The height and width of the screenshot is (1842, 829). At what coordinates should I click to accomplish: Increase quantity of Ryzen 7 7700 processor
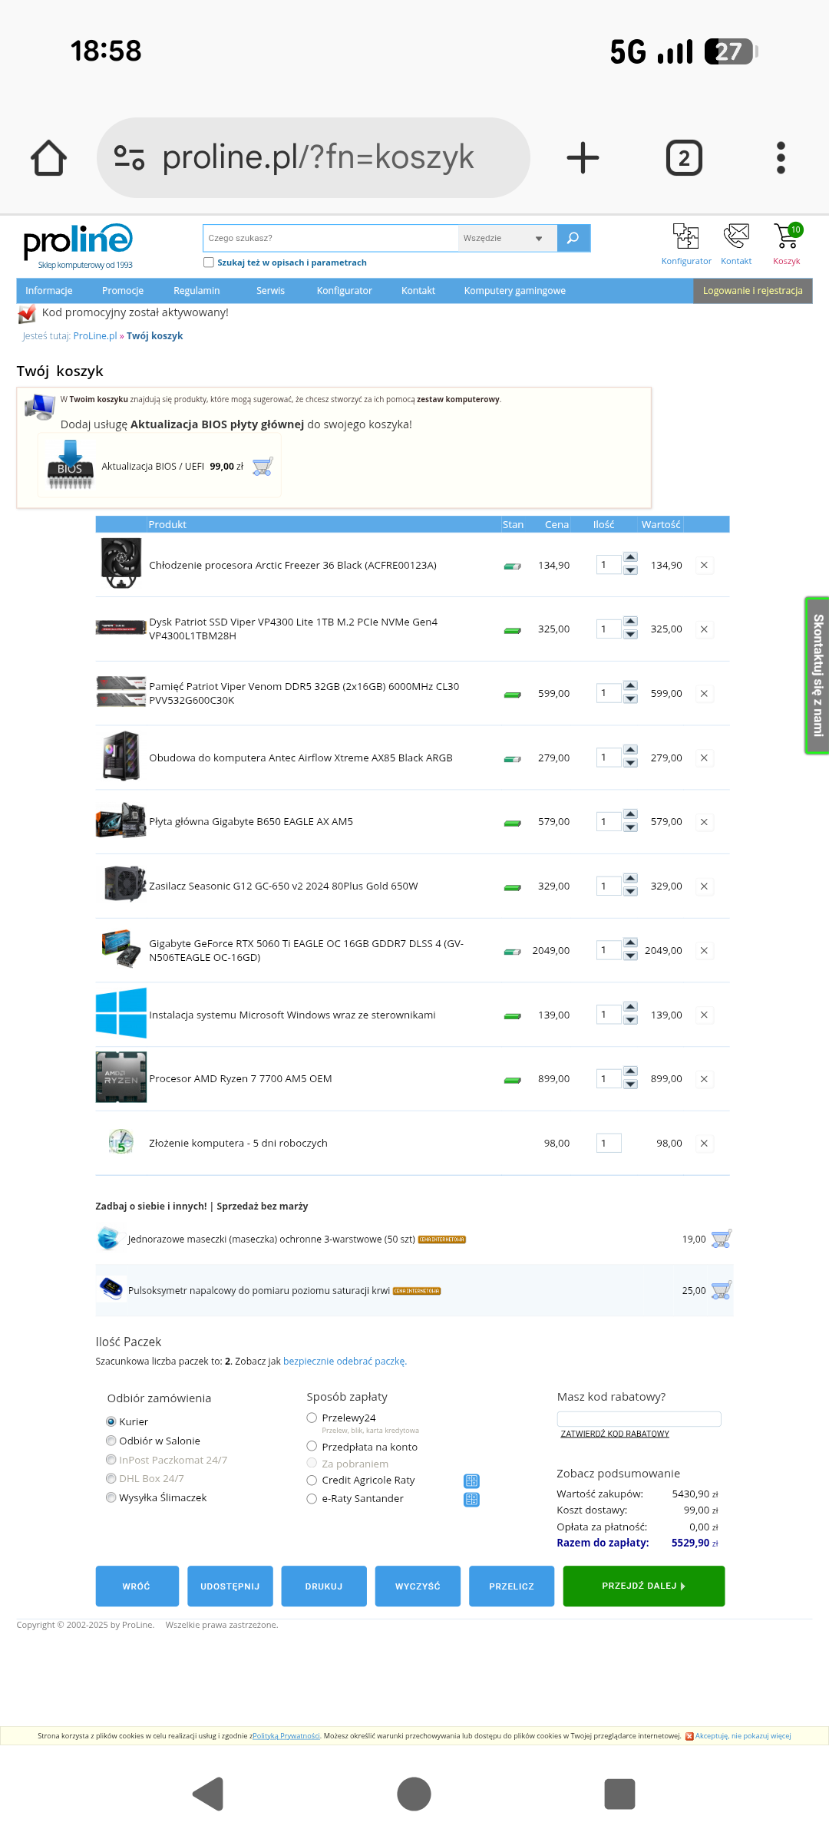(x=630, y=1071)
